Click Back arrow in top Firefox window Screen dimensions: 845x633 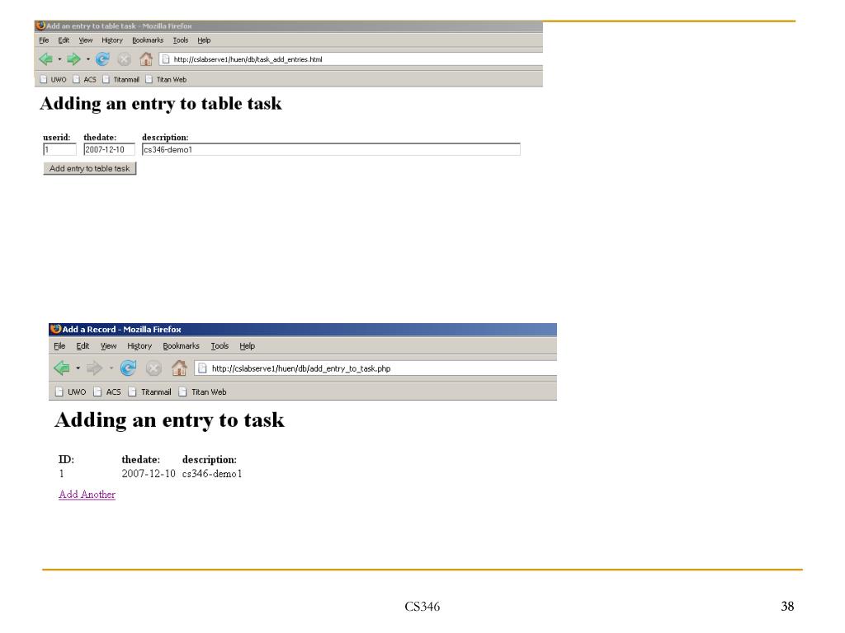tap(46, 59)
